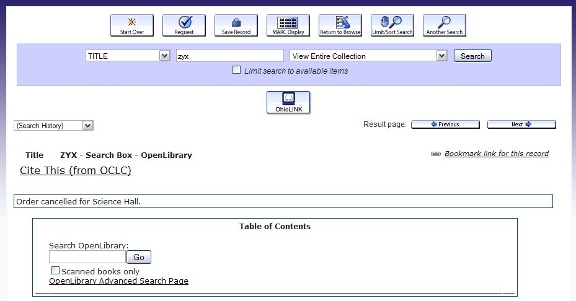Click the Search OpenLibrary: label
Image resolution: width=576 pixels, height=301 pixels.
click(x=89, y=246)
